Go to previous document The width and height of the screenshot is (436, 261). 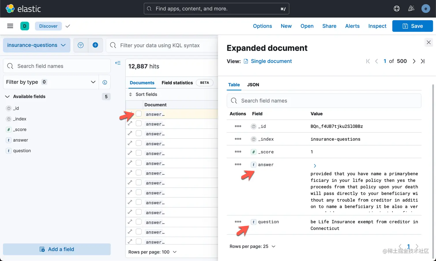click(376, 61)
